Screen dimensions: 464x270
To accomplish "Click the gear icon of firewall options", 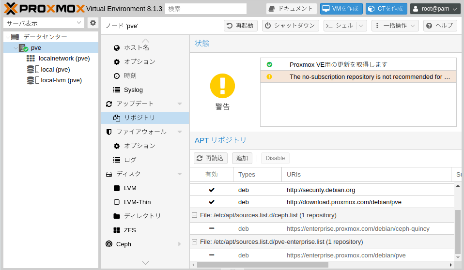I will pyautogui.click(x=117, y=146).
